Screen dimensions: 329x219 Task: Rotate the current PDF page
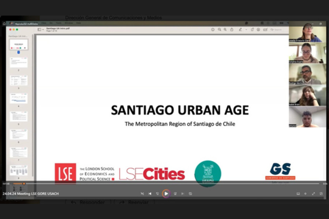(252, 30)
